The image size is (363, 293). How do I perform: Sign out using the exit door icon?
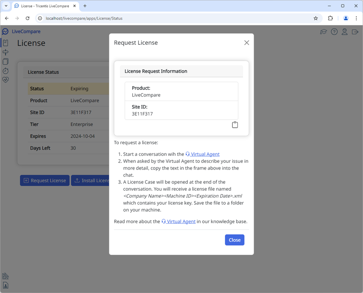pos(355,31)
